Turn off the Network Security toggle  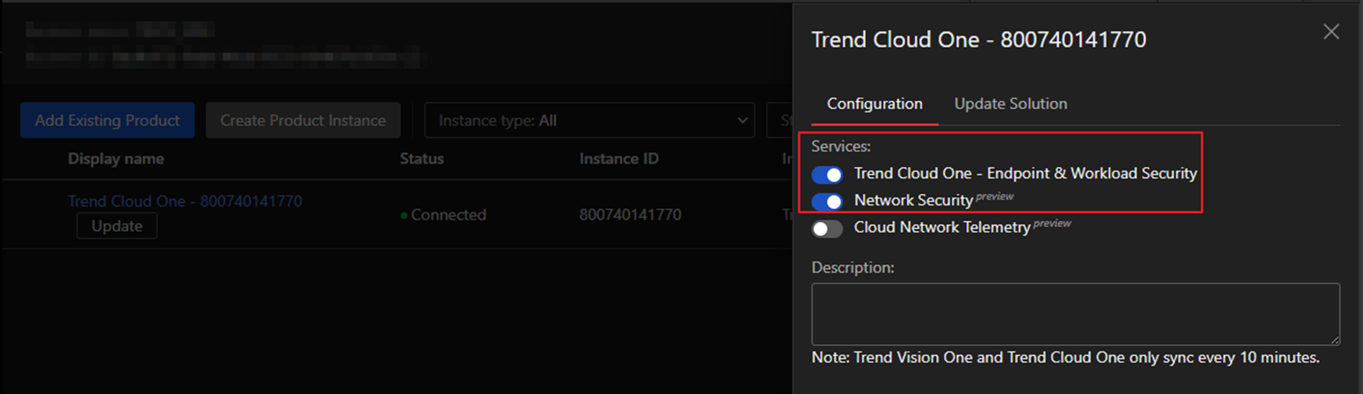coord(826,201)
